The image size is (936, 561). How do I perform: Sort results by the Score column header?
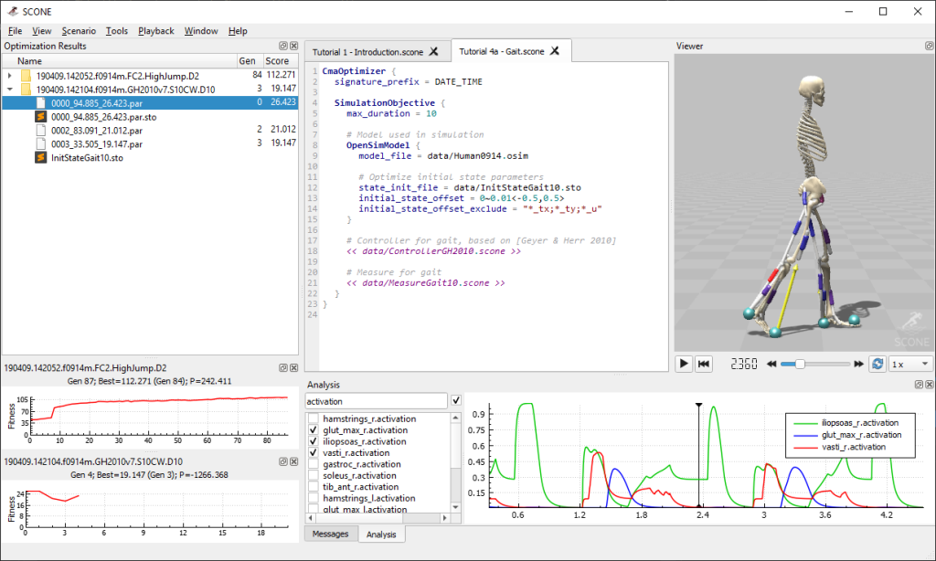click(x=277, y=60)
